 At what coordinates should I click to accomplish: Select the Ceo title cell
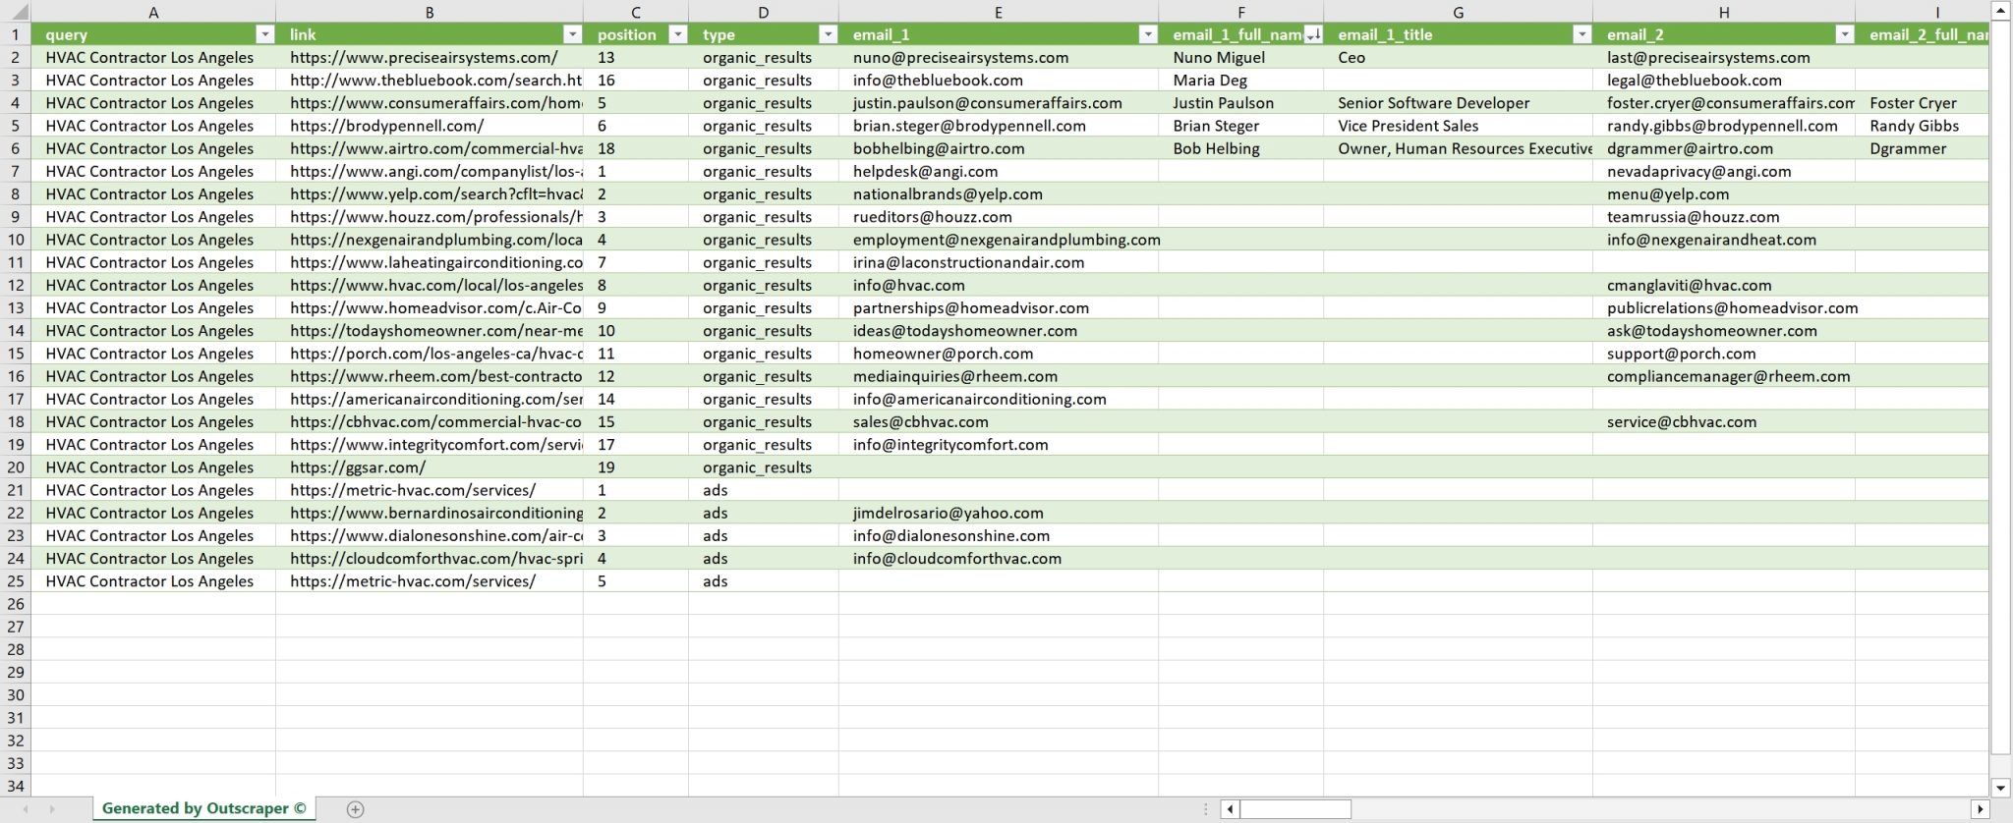coord(1459,57)
